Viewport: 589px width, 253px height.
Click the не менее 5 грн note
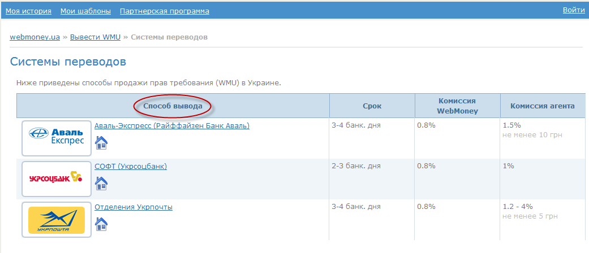(x=530, y=216)
